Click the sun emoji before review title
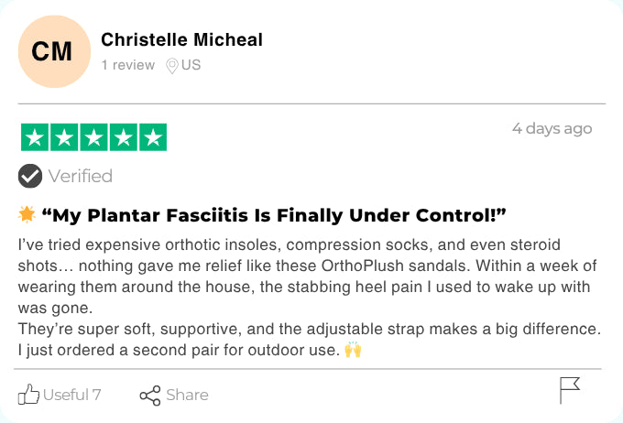This screenshot has width=623, height=423. [x=27, y=214]
